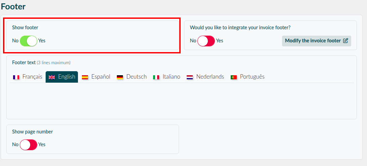Viewport: 367px width, 166px height.
Task: Click the Spanish flag icon
Action: (85, 77)
